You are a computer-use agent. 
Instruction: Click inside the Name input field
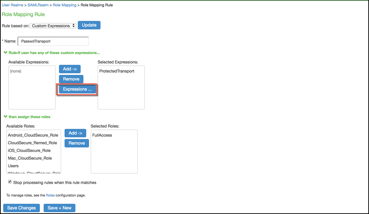point(53,41)
